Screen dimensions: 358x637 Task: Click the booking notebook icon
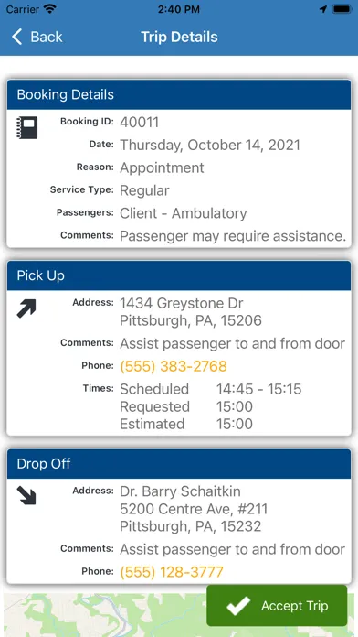point(27,127)
